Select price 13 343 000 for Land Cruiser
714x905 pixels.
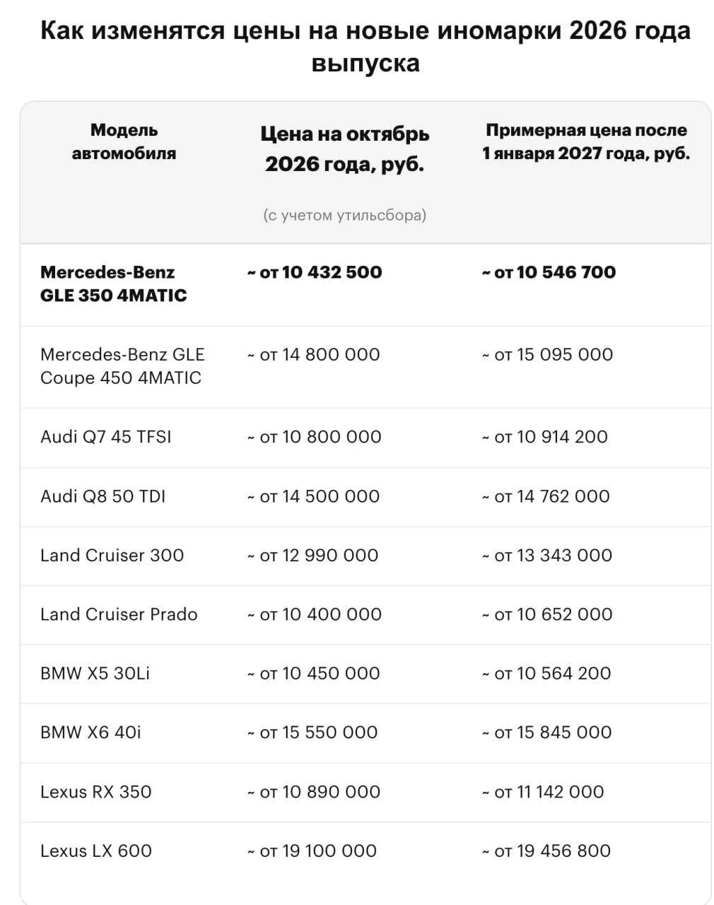pyautogui.click(x=547, y=555)
